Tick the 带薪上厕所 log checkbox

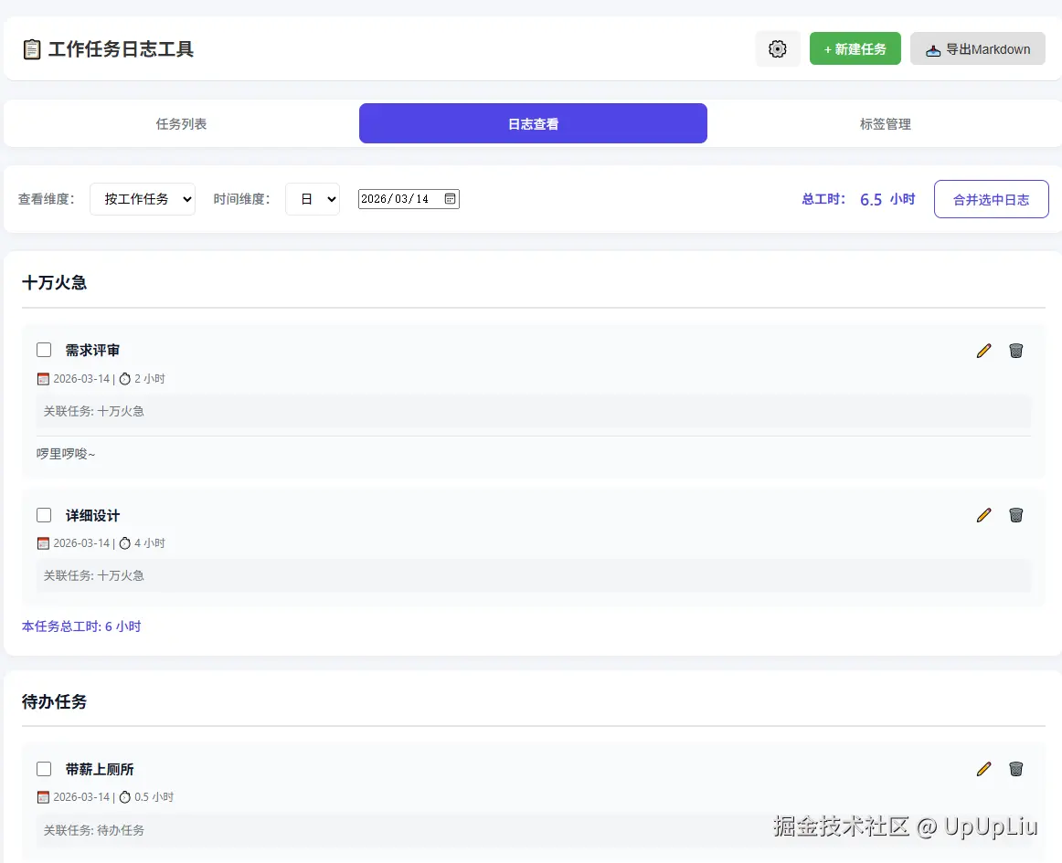[x=44, y=769]
